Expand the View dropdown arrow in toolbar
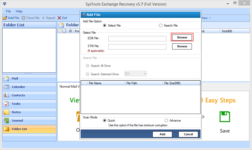 210,18
